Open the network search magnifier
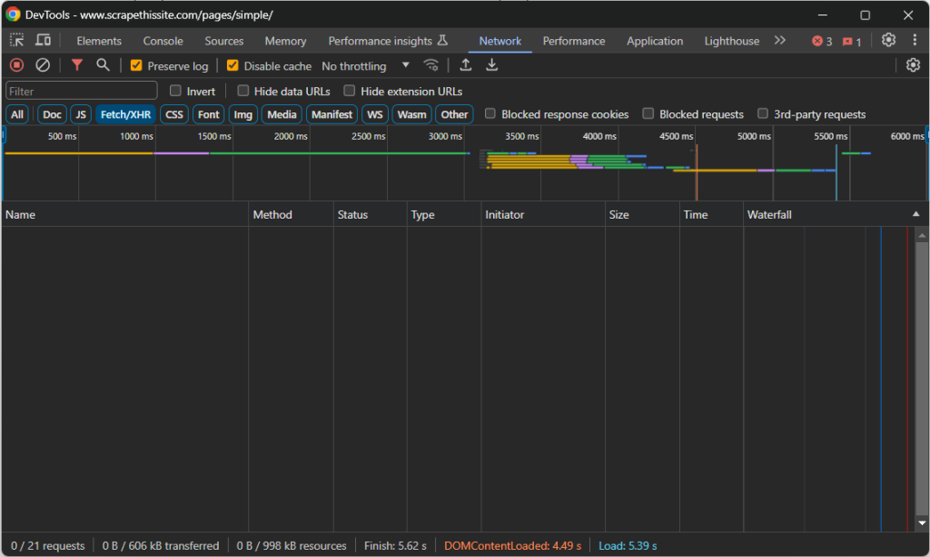Image resolution: width=930 pixels, height=557 pixels. 103,65
